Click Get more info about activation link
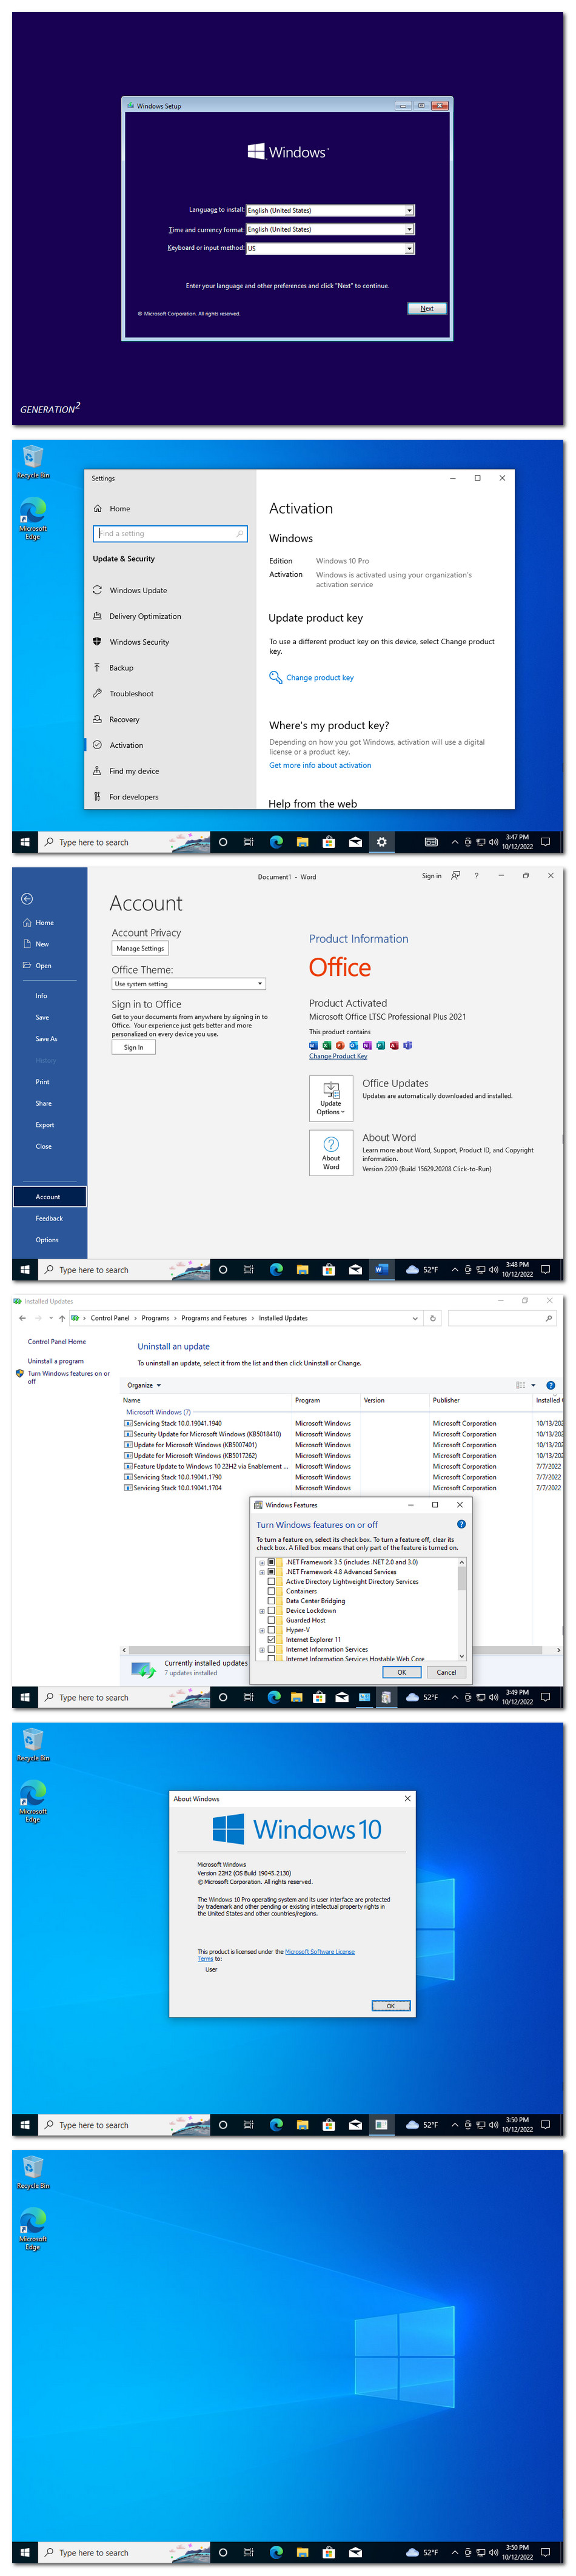This screenshot has width=576, height=2576. [x=320, y=765]
